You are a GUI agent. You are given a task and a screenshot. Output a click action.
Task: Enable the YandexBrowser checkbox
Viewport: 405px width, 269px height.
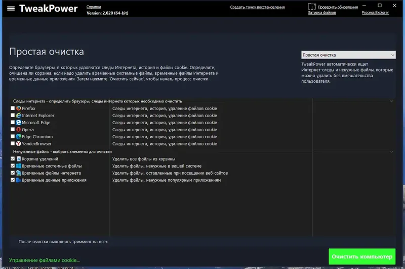pyautogui.click(x=12, y=143)
